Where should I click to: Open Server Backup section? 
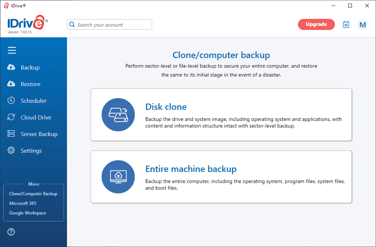[39, 134]
